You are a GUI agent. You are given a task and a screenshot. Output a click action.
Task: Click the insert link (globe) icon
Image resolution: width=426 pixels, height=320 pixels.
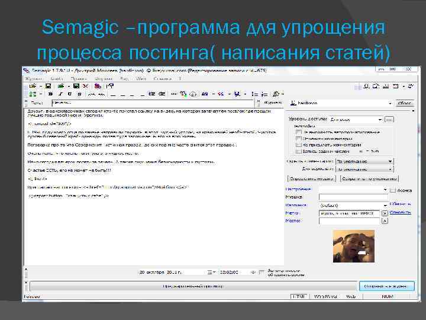[x=183, y=94]
